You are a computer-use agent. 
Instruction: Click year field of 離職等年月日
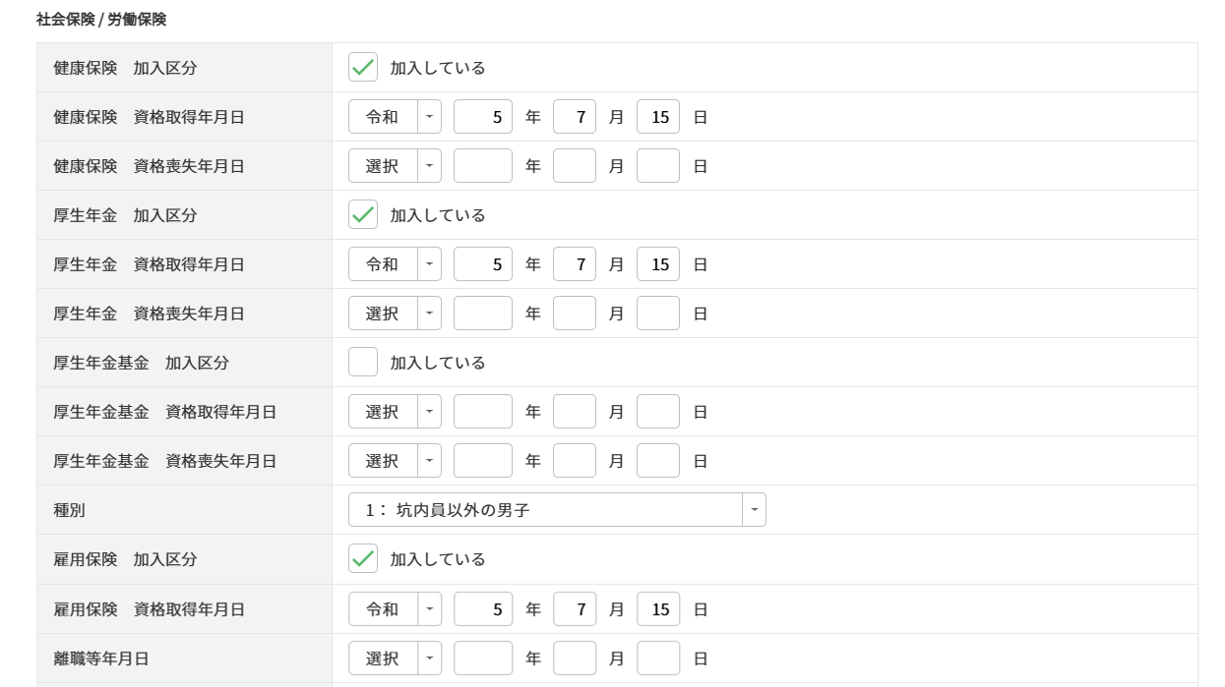(483, 658)
